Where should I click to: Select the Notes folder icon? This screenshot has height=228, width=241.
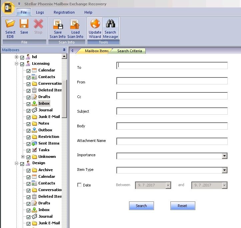click(x=34, y=123)
